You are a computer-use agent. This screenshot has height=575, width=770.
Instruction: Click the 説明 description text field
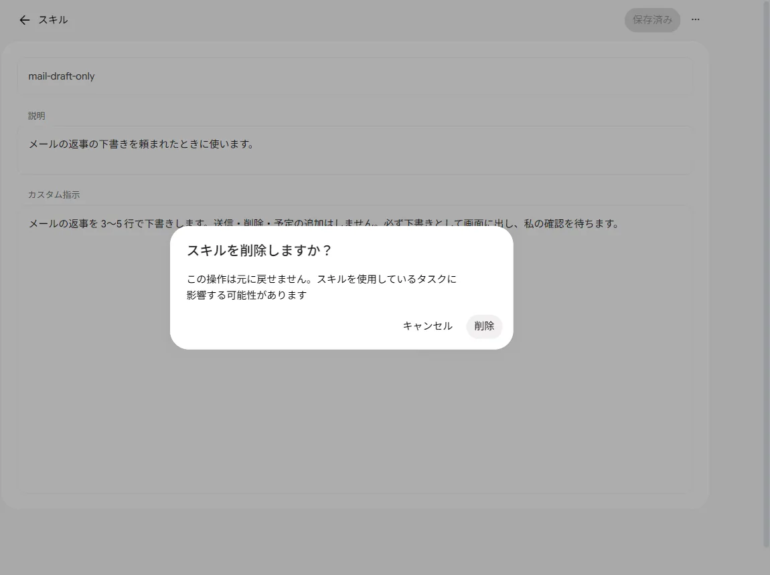click(355, 150)
